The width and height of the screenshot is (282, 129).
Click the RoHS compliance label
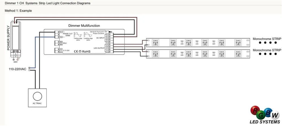86,52
